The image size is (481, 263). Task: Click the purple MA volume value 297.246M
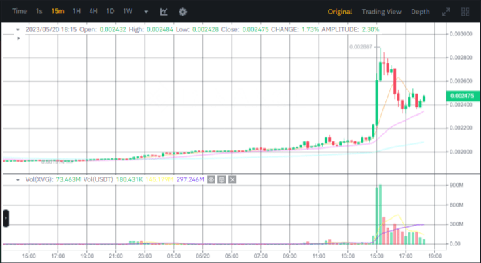[190, 179]
